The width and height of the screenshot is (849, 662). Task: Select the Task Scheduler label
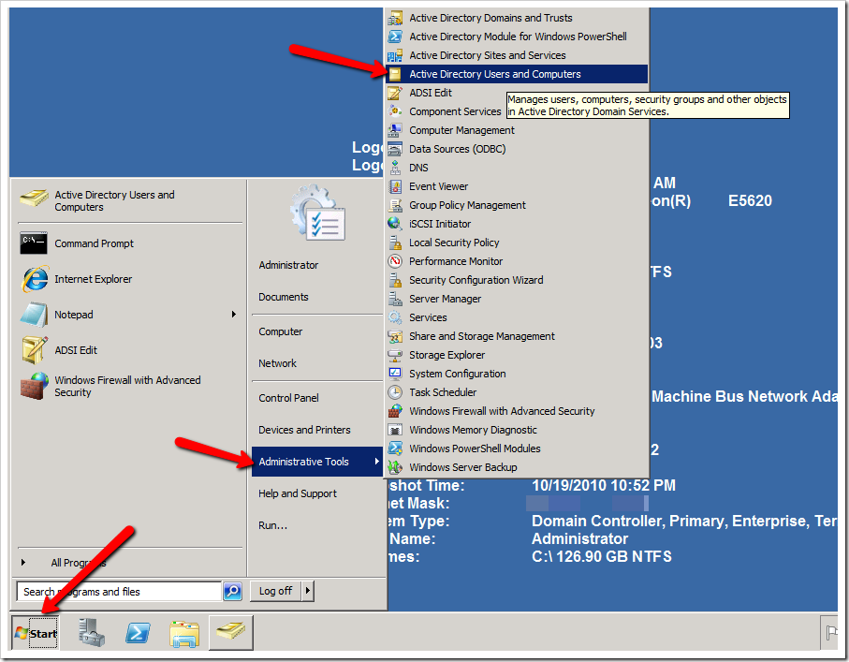[443, 392]
